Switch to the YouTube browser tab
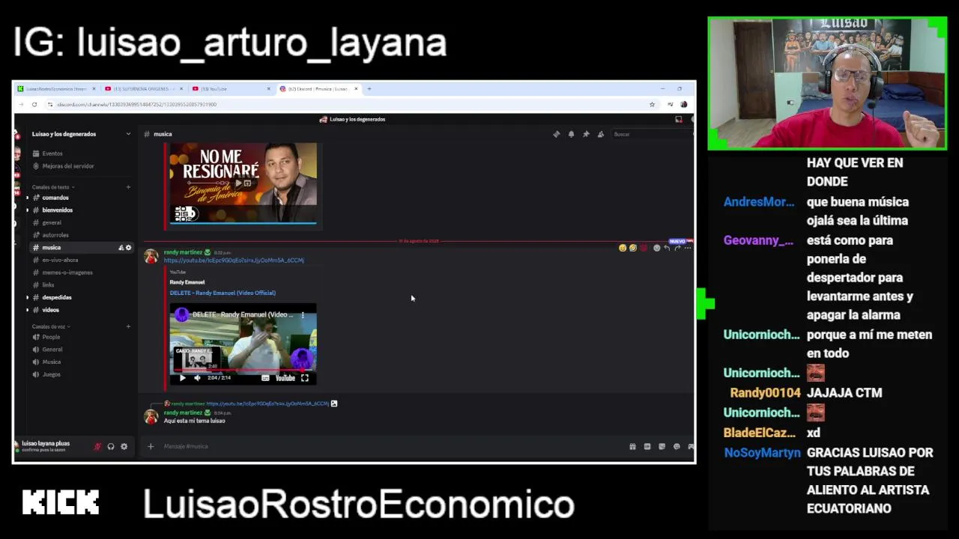959x539 pixels. click(231, 89)
